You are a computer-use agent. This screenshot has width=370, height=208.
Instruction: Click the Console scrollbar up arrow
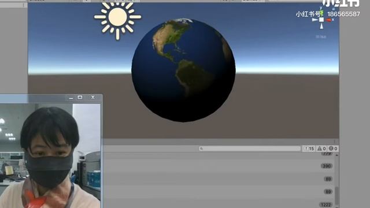tap(336, 155)
